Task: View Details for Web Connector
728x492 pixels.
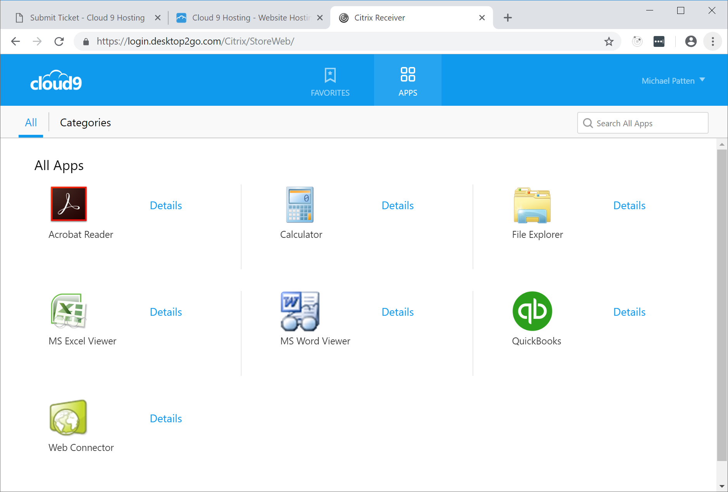Action: click(166, 418)
